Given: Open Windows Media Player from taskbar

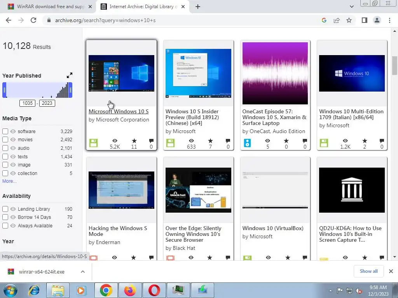Looking at the screenshot, I should 82,290.
